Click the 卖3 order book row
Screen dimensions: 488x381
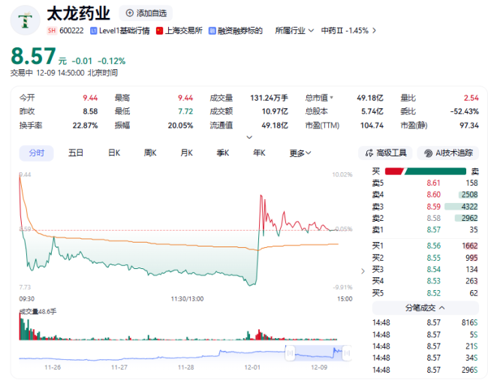pos(425,206)
